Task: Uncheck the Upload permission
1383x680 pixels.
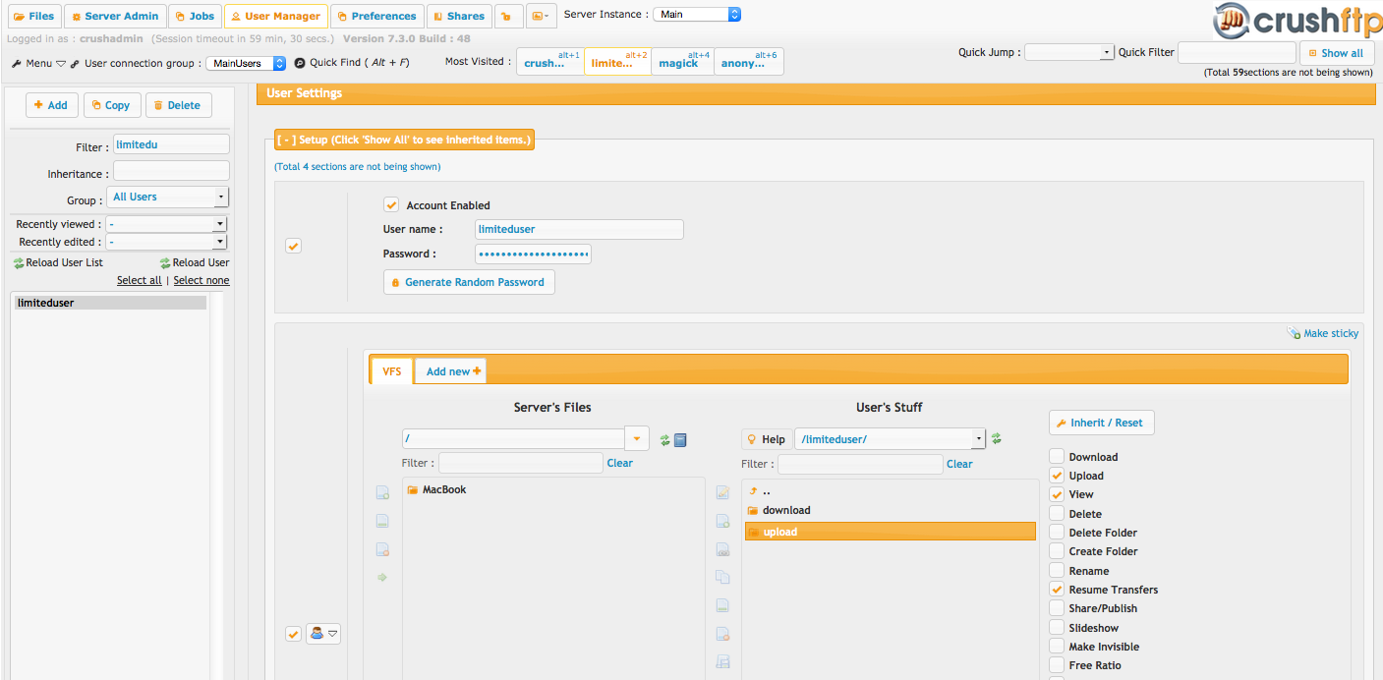Action: tap(1057, 476)
